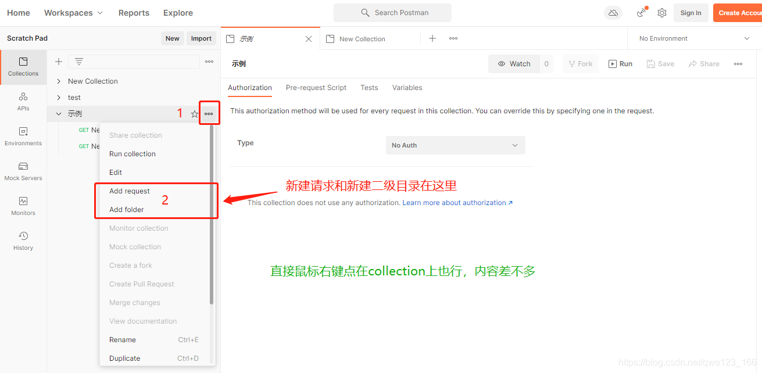Open the No Auth type dropdown
Screen dimensions: 762x373
(455, 145)
